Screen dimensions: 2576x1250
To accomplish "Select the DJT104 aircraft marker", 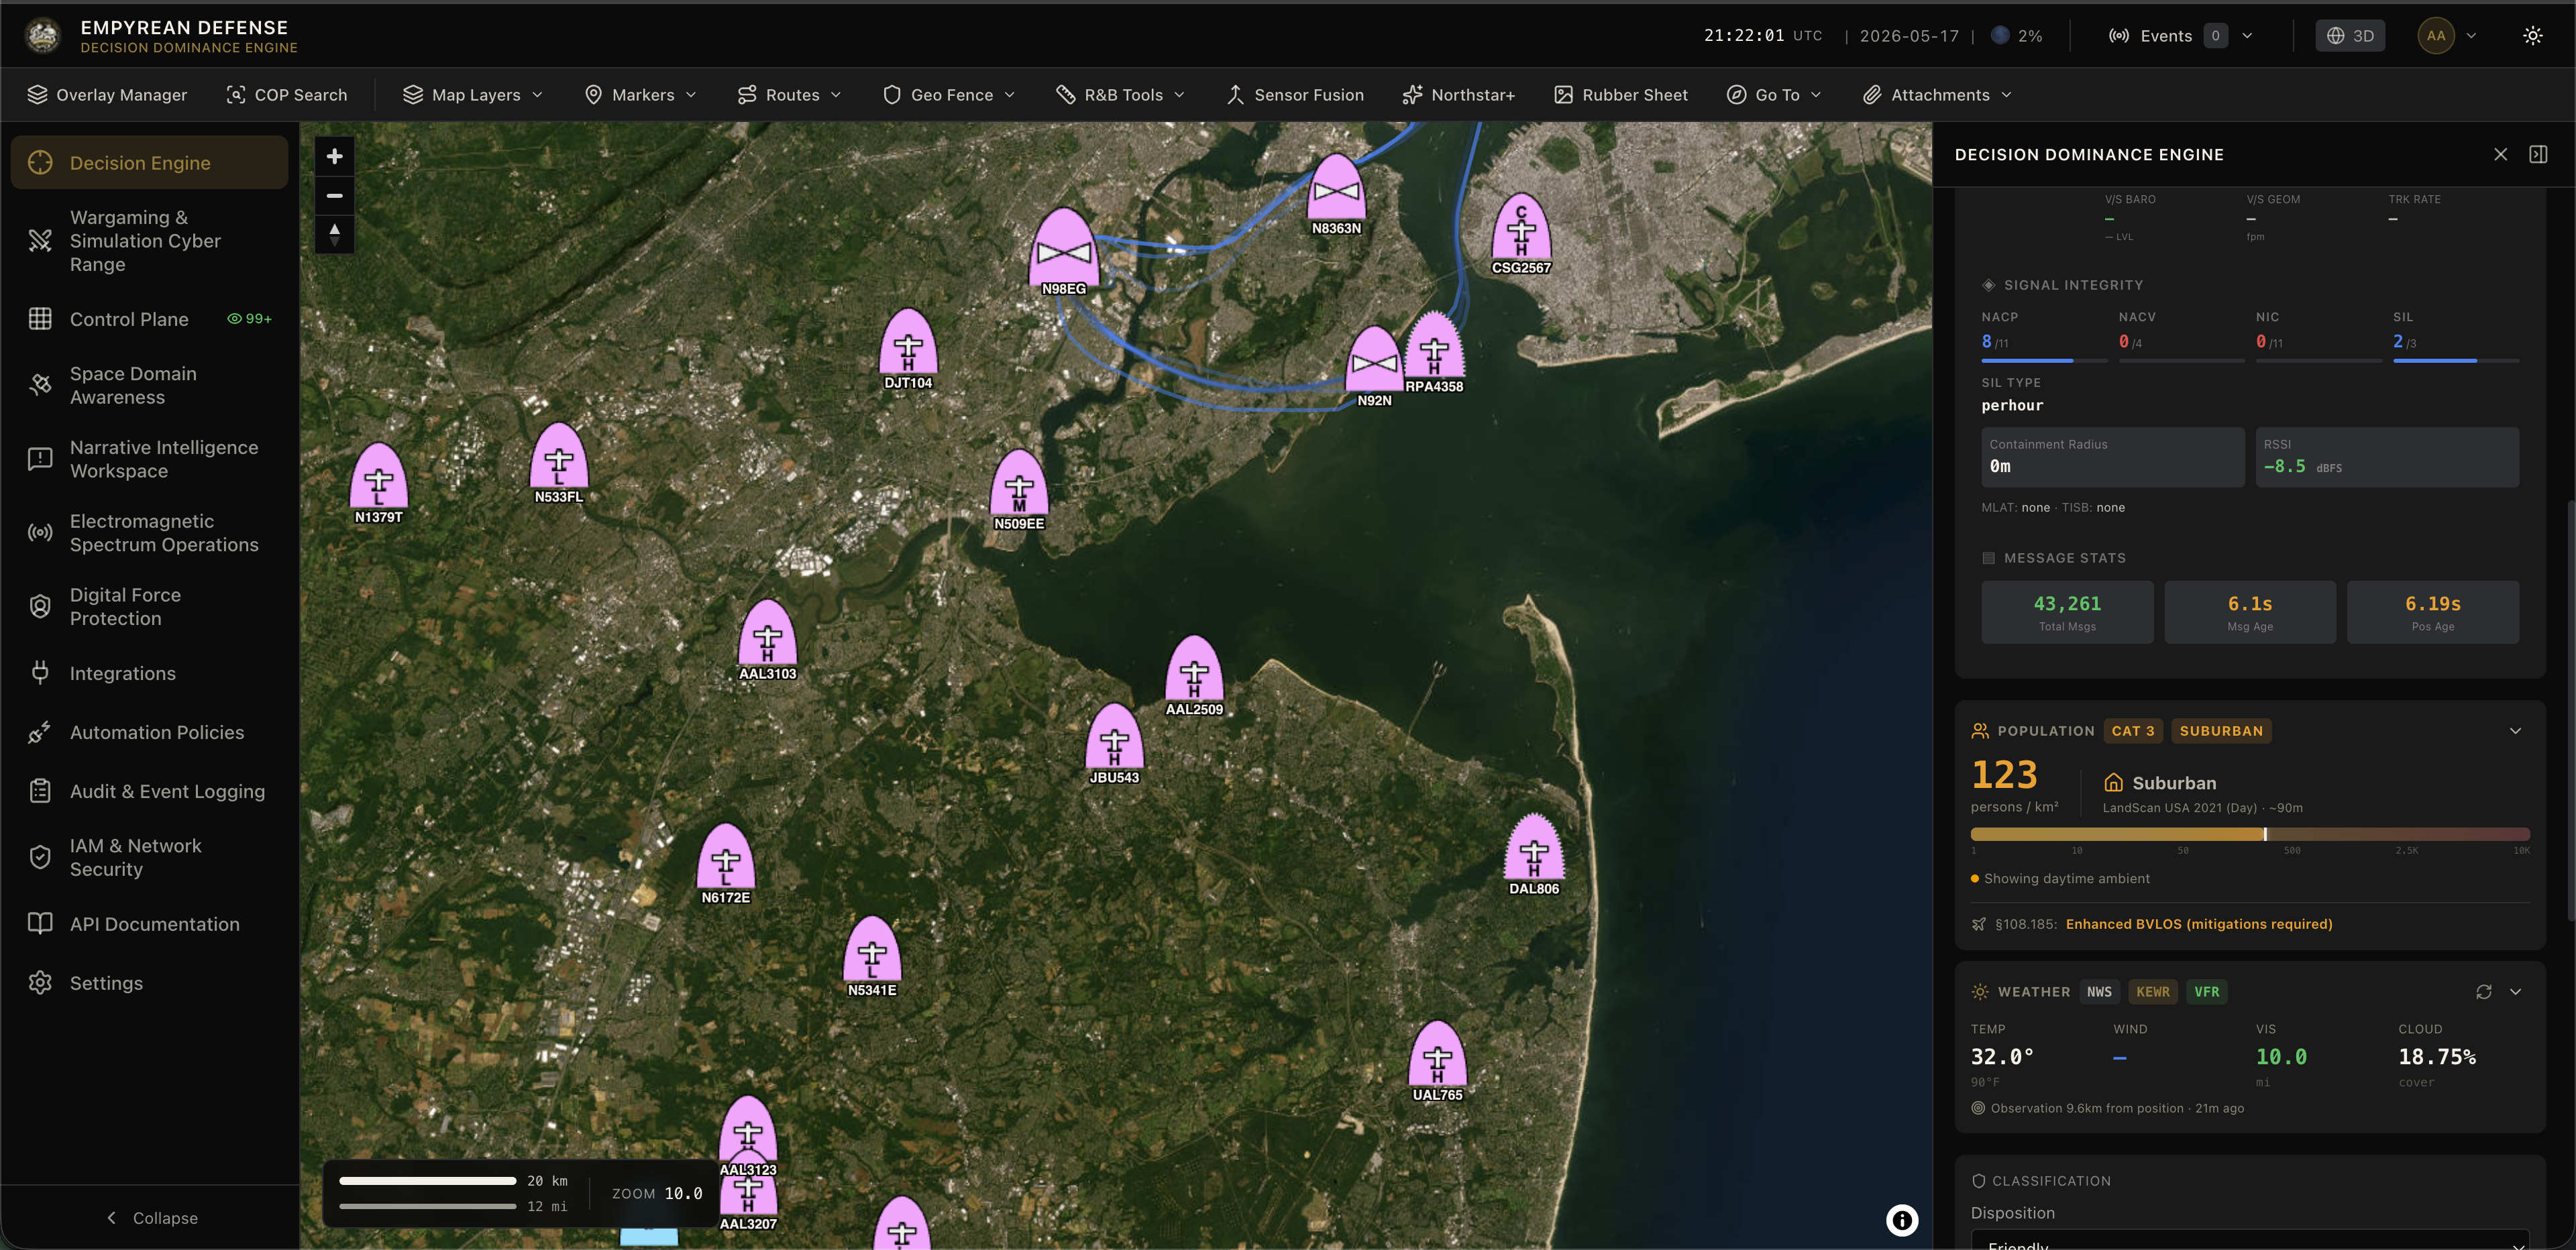I will tap(908, 347).
